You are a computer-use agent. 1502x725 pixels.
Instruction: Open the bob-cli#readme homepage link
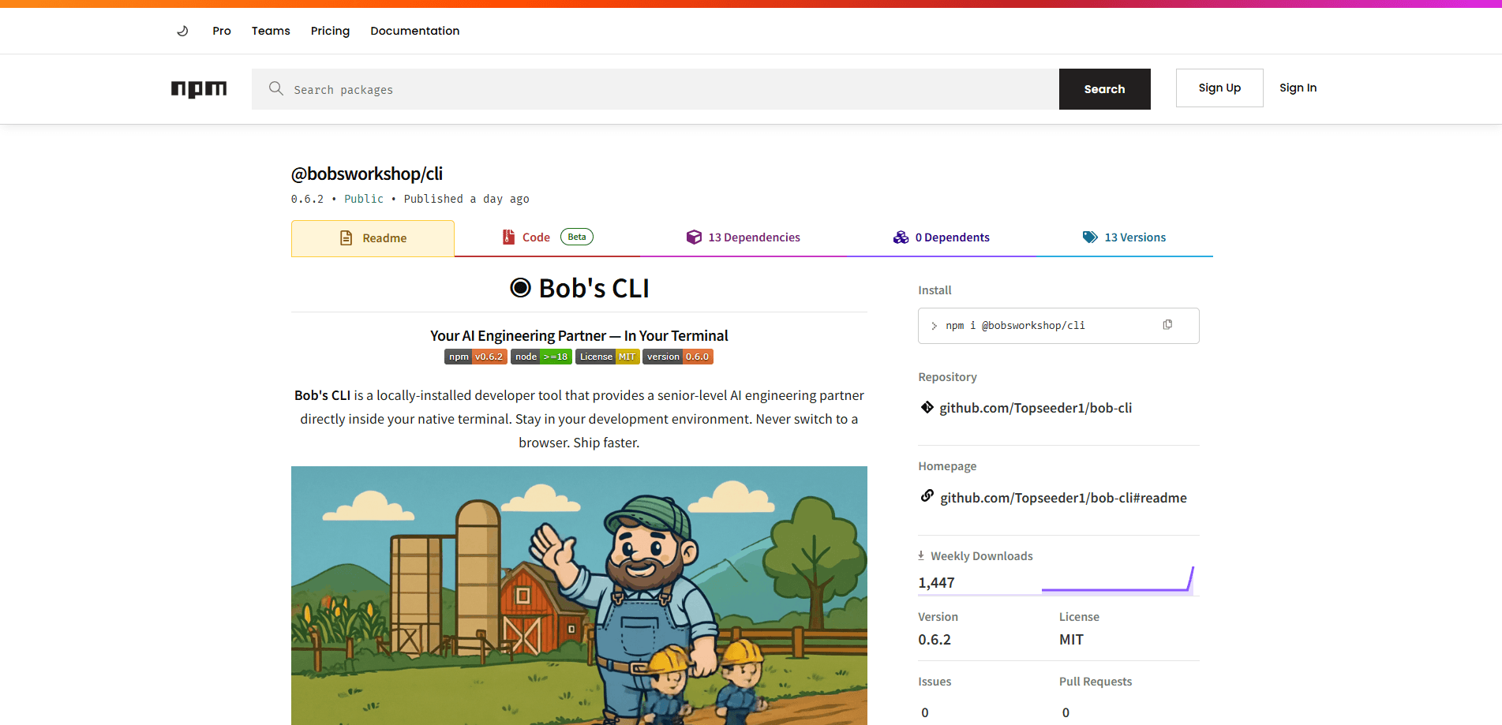click(1063, 498)
